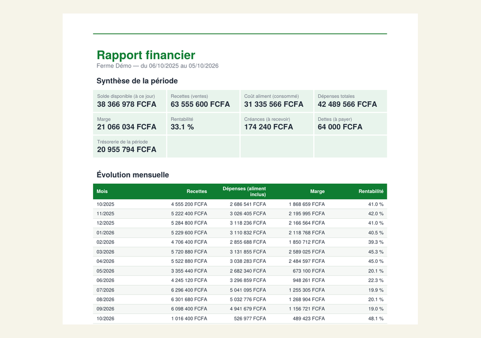The height and width of the screenshot is (338, 481).
Task: Click the month cell 10/2026
Action: [105, 318]
